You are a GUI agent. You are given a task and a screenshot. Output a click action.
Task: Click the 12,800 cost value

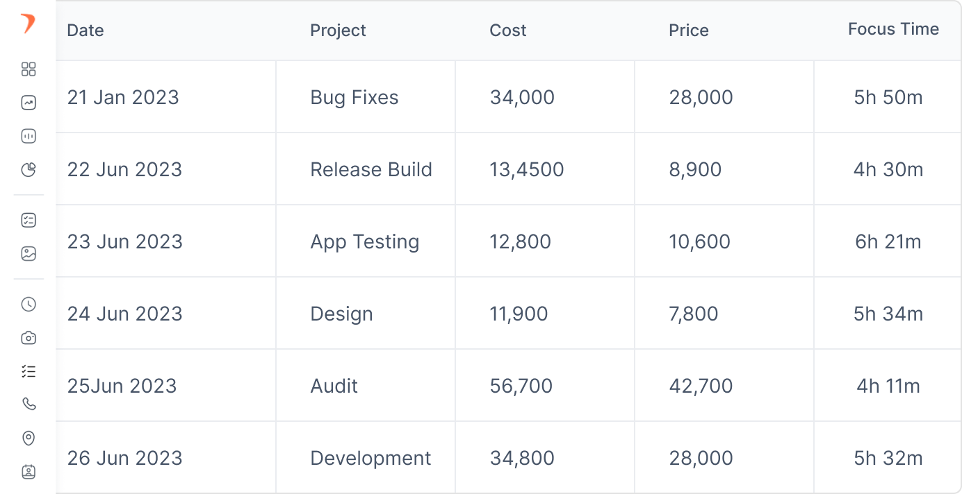point(521,241)
